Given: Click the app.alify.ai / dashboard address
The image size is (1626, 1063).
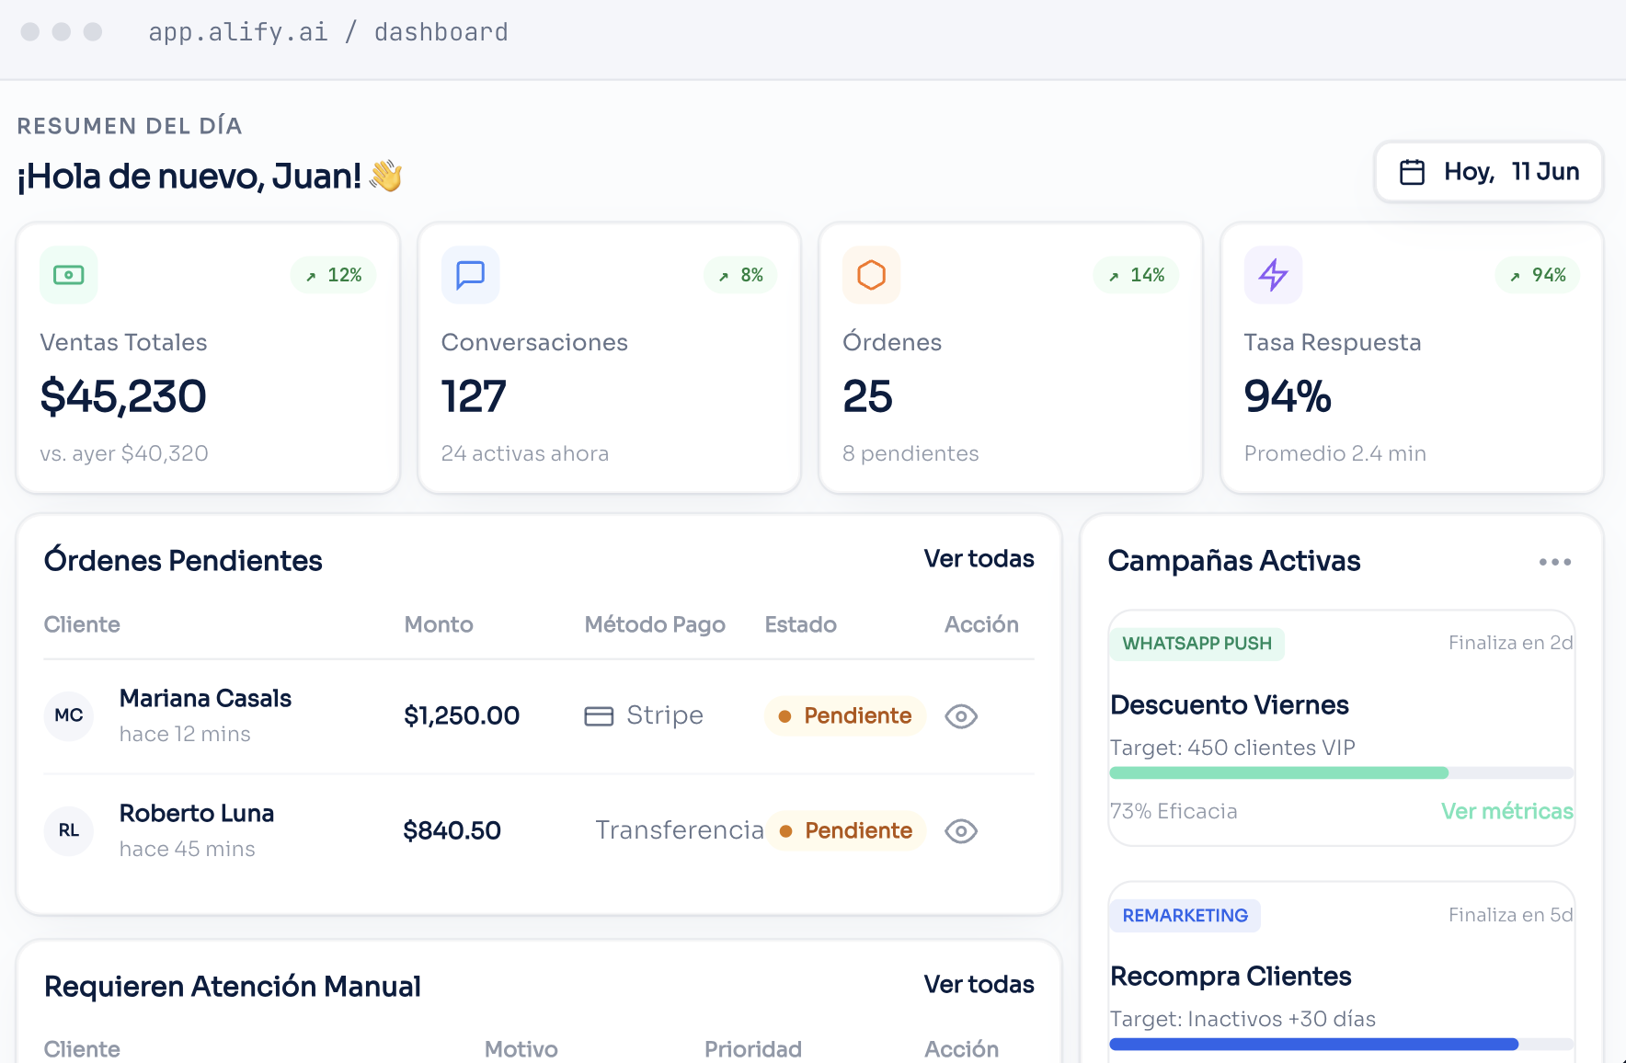Looking at the screenshot, I should click(328, 32).
